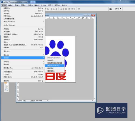The height and width of the screenshot is (121, 135).
Task: Choose 渲染视频 Render Video in submenu
Action: tap(55, 71)
